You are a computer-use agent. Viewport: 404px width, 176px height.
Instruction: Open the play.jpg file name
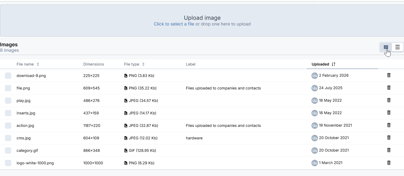pos(24,101)
